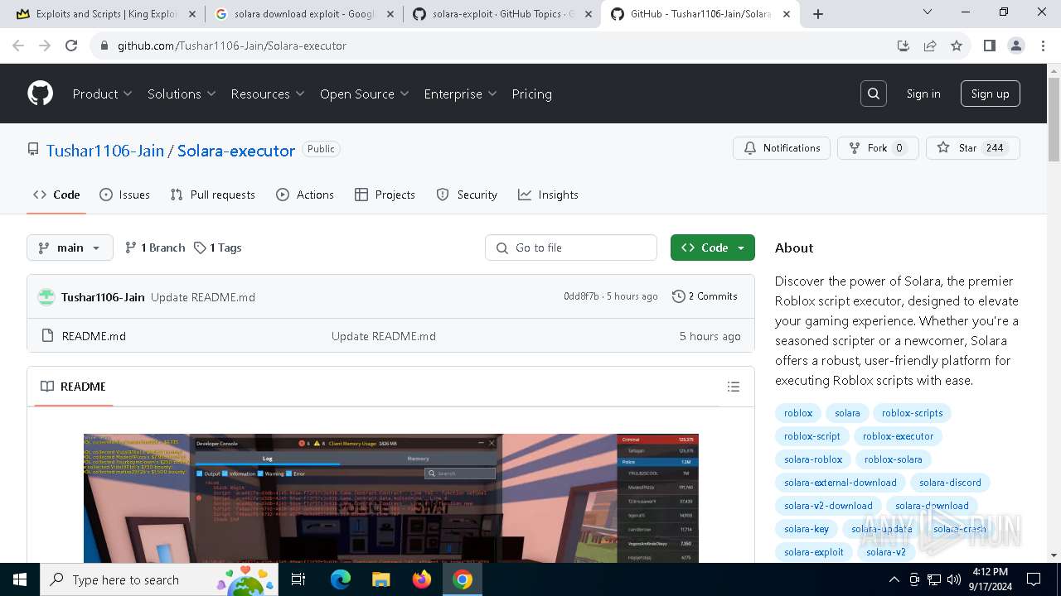Launch Firefox from the taskbar
This screenshot has height=596, width=1061.
tap(421, 579)
